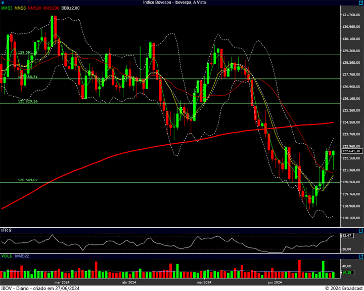Screen dimensions: 364x291
Task: Click the IFR 9 indicator title
Action: pos(6,230)
